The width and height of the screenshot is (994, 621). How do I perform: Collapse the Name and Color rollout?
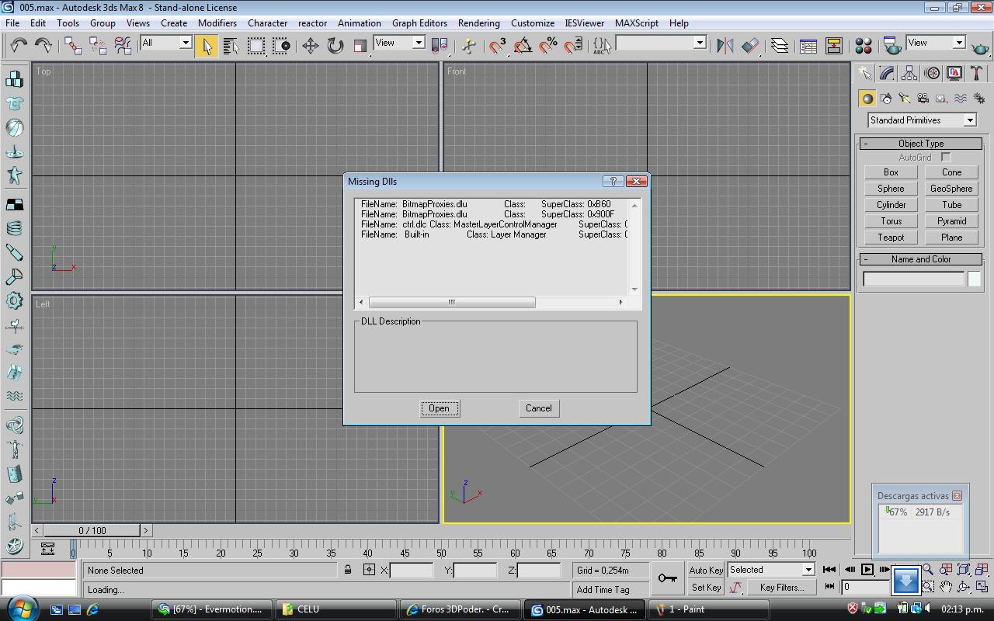tap(921, 259)
